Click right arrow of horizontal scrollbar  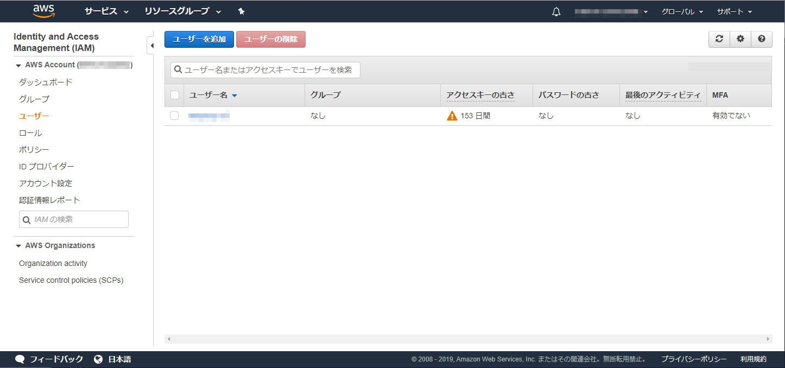[768, 339]
